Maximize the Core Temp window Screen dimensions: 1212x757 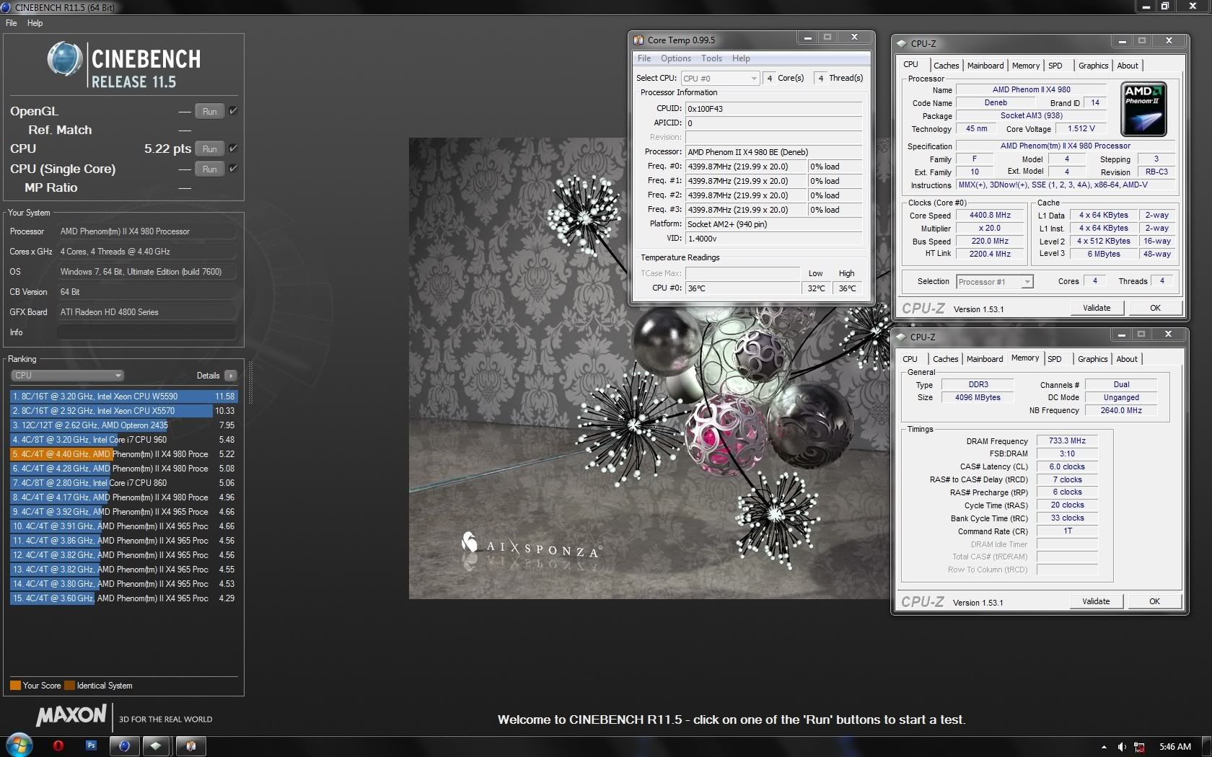click(827, 37)
